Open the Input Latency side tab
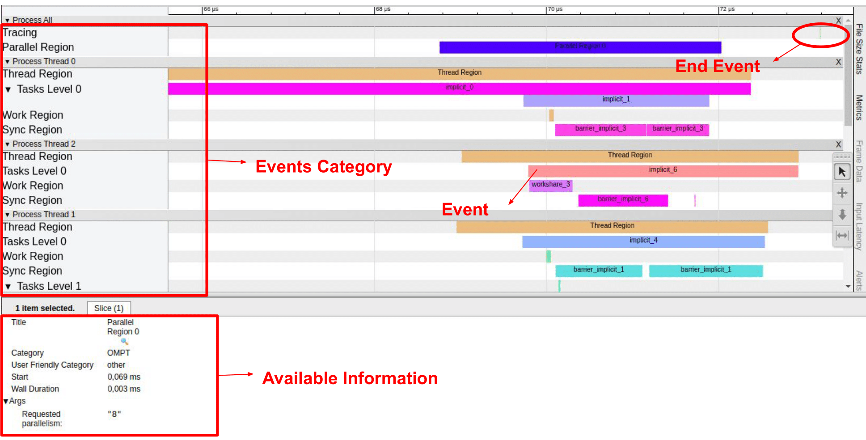The height and width of the screenshot is (440, 866). tap(858, 226)
